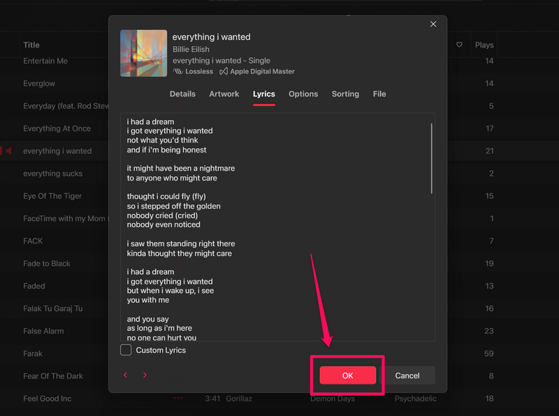Click the heart favorite column icon
This screenshot has width=559, height=416.
point(459,45)
